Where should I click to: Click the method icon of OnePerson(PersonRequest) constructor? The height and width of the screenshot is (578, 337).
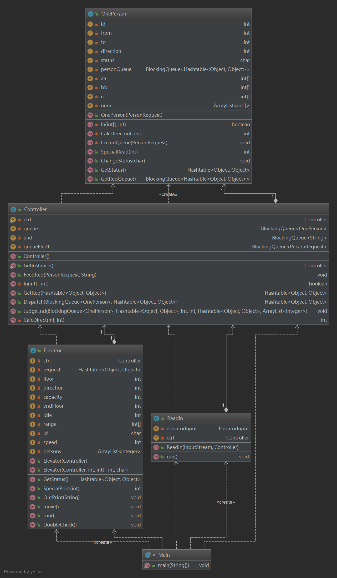[90, 115]
